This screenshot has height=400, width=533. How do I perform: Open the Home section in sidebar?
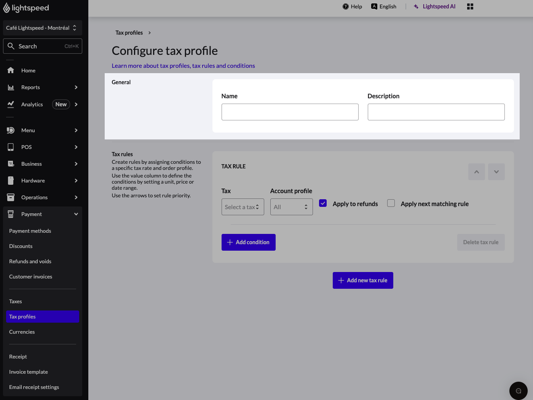tap(28, 70)
